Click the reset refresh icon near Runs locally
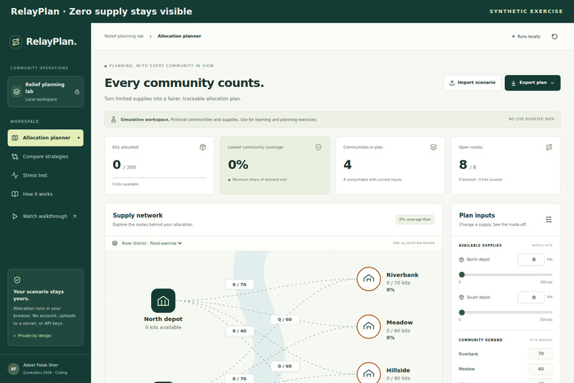The image size is (574, 383). tap(554, 36)
